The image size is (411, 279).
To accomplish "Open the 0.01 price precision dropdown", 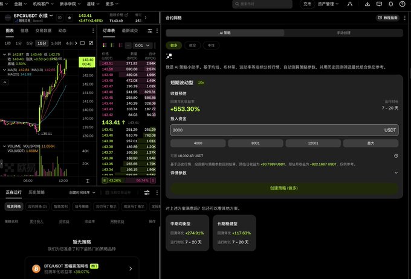I will point(142,45).
